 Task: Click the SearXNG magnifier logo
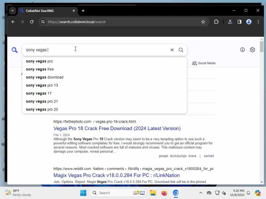tap(15, 50)
